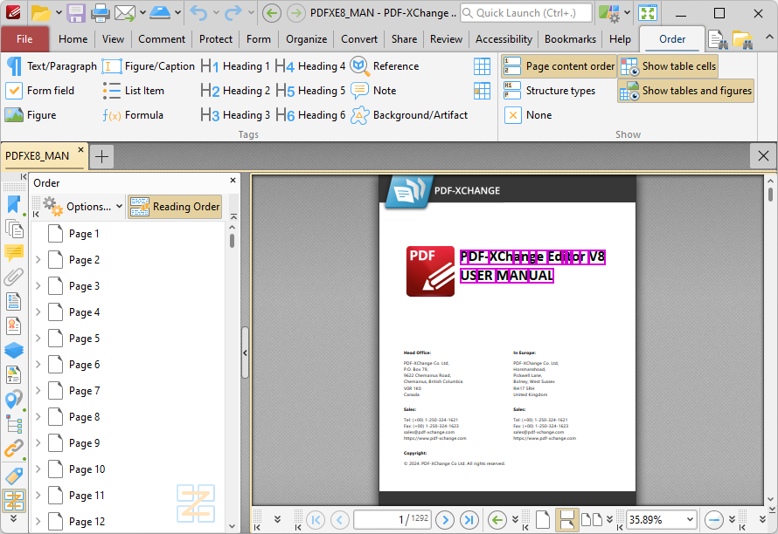
Task: Switch to the Protect ribbon tab
Action: coord(216,39)
